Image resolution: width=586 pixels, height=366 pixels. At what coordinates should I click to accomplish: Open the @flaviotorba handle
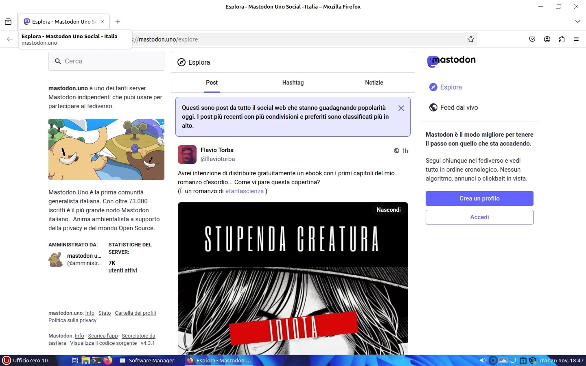pyautogui.click(x=218, y=159)
